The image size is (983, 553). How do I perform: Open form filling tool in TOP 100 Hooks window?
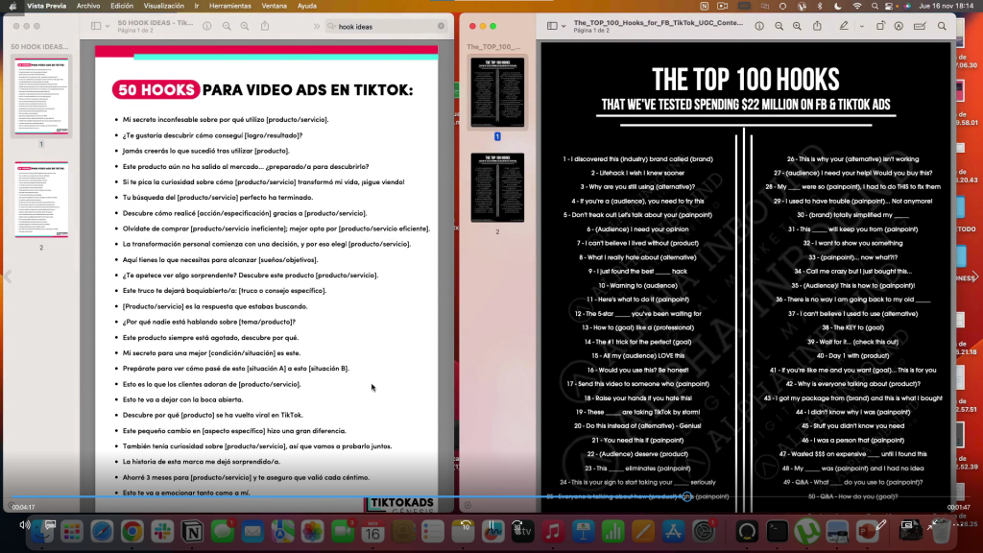pyautogui.click(x=920, y=26)
